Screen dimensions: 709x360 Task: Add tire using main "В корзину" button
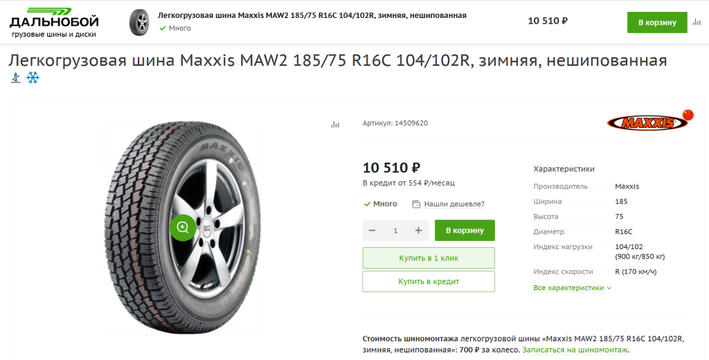tap(465, 231)
